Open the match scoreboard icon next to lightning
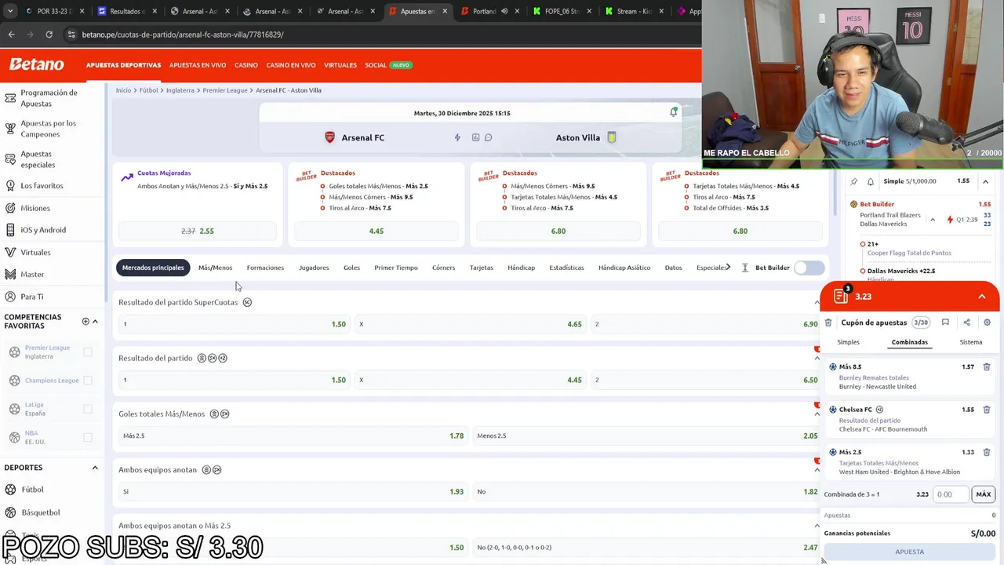Screen dimensions: 1004x565 click(475, 137)
